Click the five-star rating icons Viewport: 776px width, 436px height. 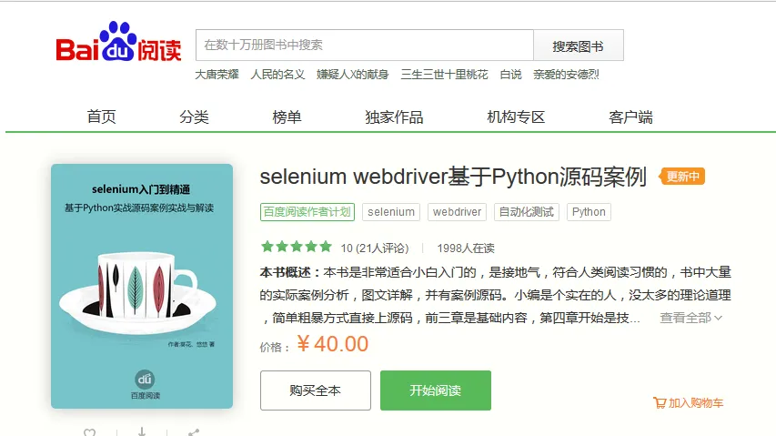click(x=297, y=247)
